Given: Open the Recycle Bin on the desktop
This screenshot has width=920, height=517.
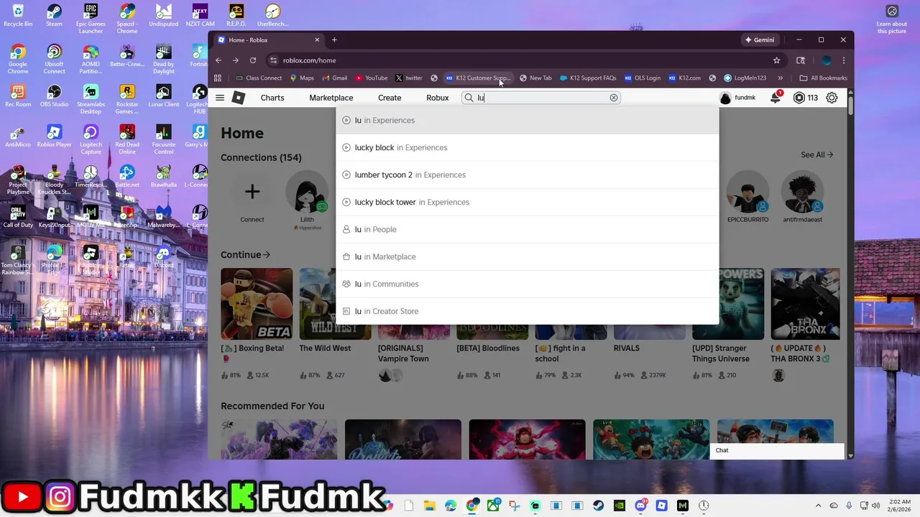Looking at the screenshot, I should (18, 17).
